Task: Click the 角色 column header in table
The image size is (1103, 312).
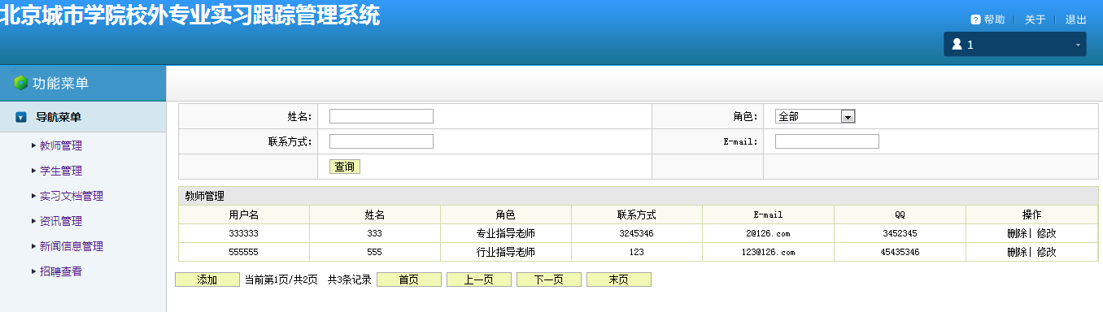Action: pyautogui.click(x=506, y=214)
